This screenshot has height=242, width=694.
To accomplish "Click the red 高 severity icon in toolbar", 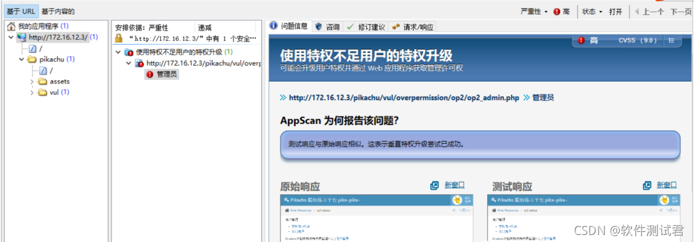I will 557,12.
